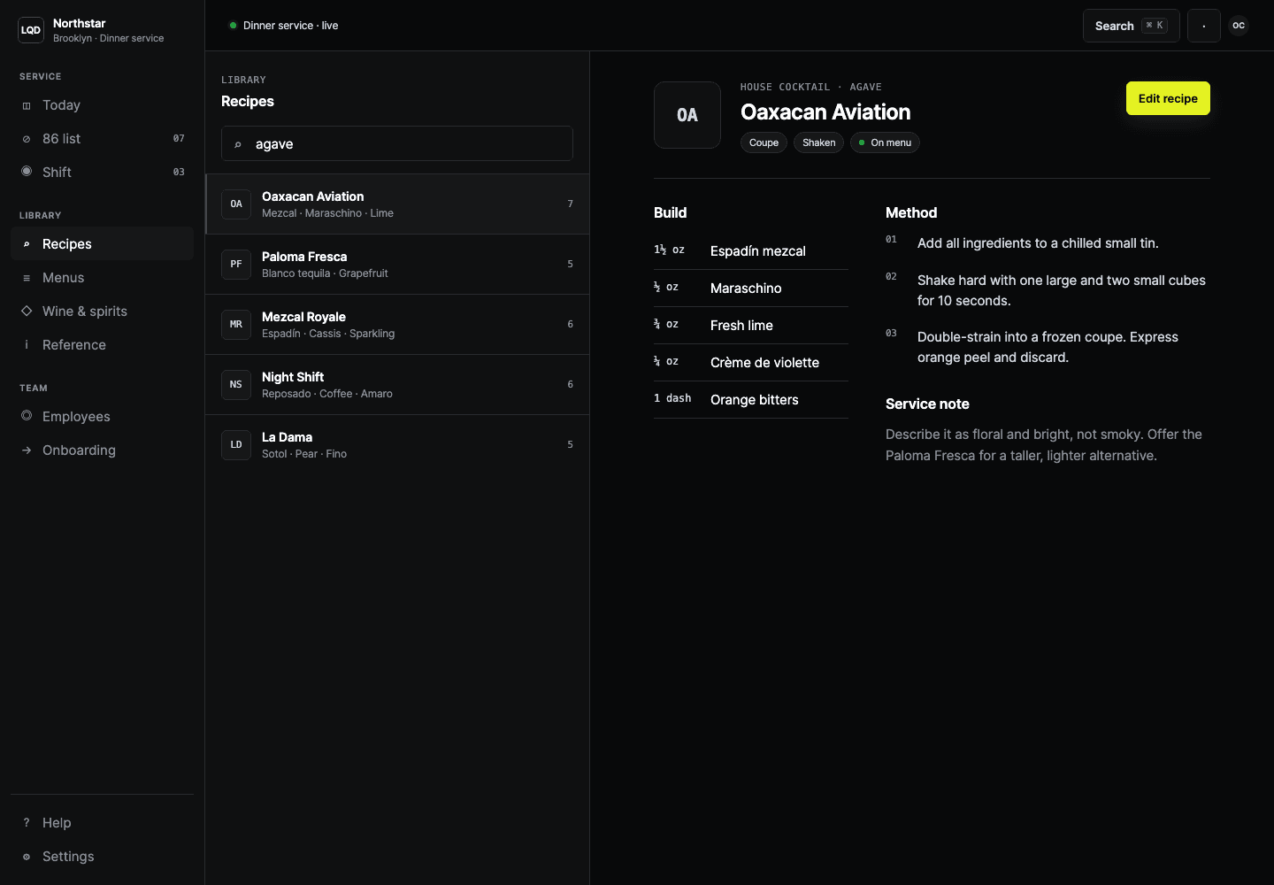Open Onboarding page
Screen dimensions: 1274x885
pyautogui.click(x=103, y=450)
